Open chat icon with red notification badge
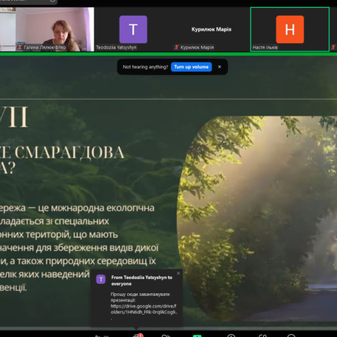337x337 pixels. [x=137, y=335]
